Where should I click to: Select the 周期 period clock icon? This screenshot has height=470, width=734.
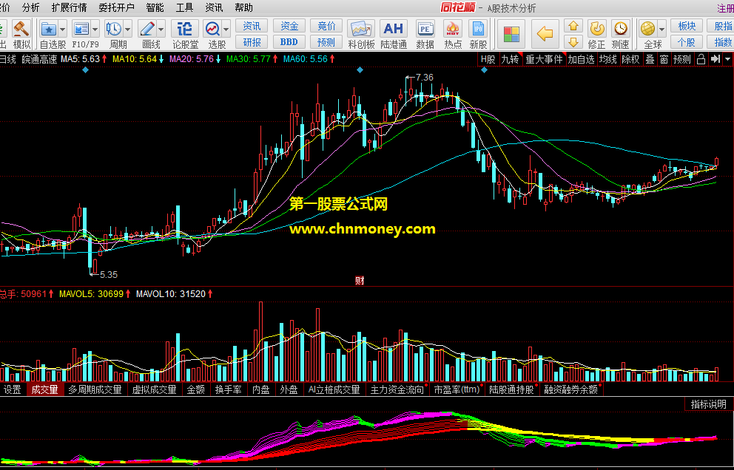[114, 29]
